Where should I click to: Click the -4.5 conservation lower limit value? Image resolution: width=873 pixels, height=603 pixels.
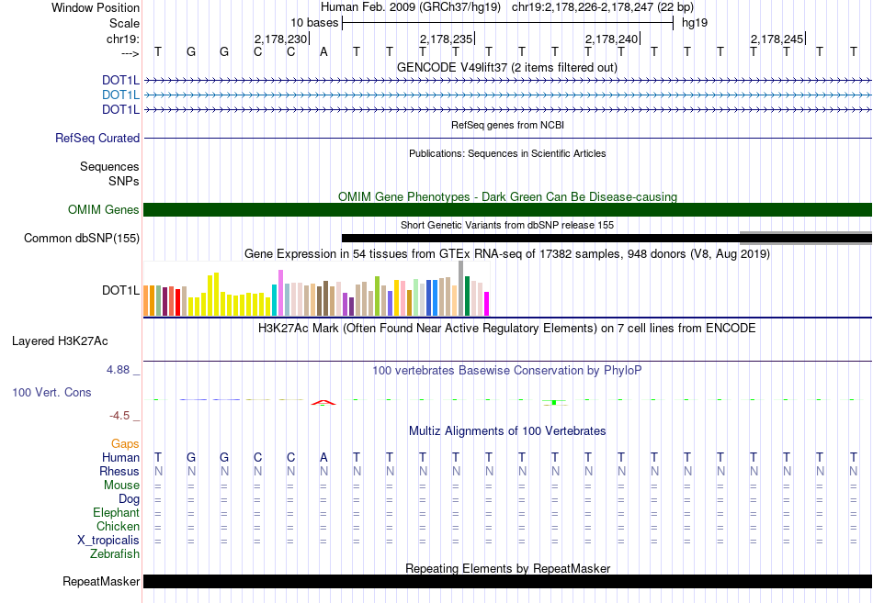coord(119,416)
